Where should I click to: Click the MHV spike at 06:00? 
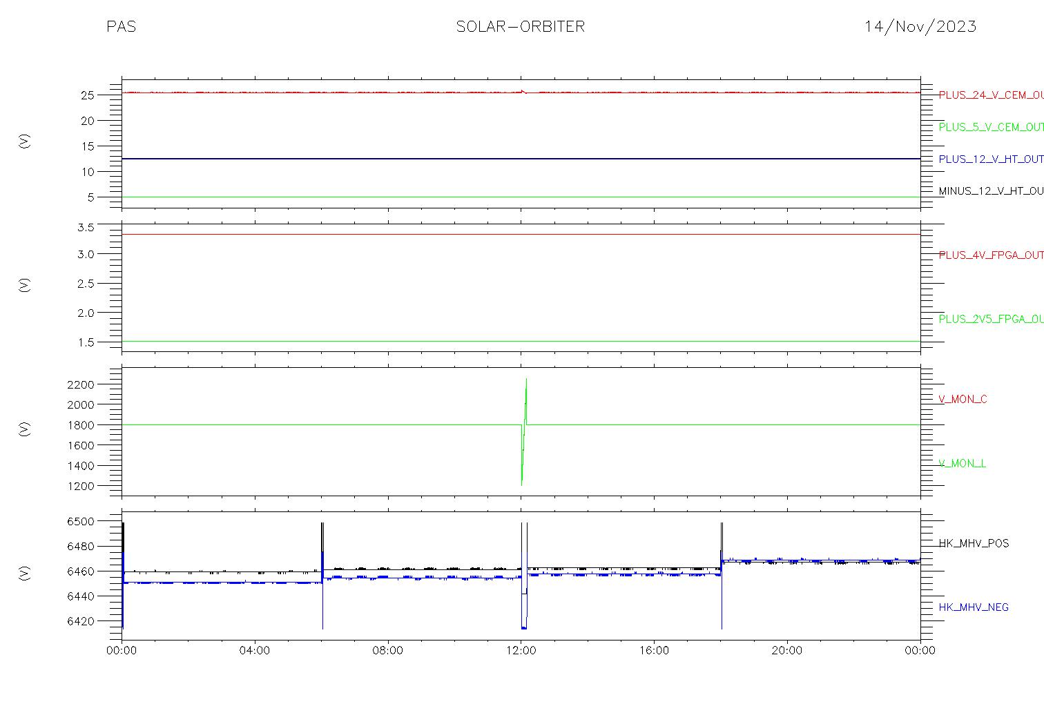[x=322, y=576]
